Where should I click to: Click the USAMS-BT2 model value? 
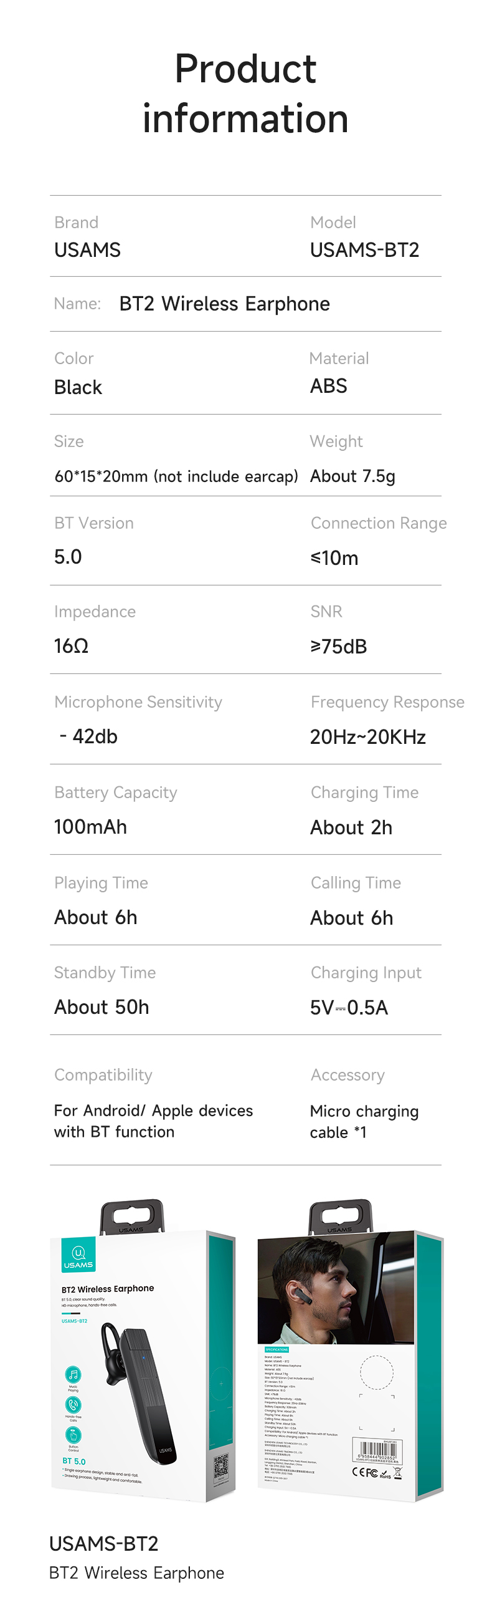(364, 250)
